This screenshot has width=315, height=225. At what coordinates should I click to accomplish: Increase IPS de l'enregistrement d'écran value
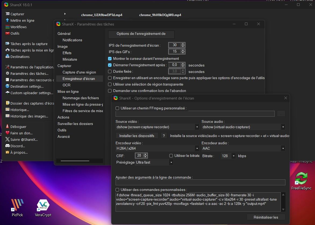point(183,44)
